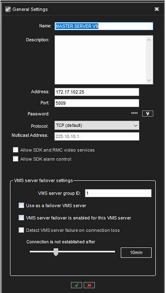166x293 pixels.
Task: Click the Port field 5009
Action: [97, 103]
